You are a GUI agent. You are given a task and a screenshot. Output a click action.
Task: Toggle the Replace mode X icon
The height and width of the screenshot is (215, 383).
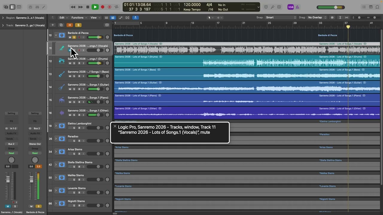266,7
